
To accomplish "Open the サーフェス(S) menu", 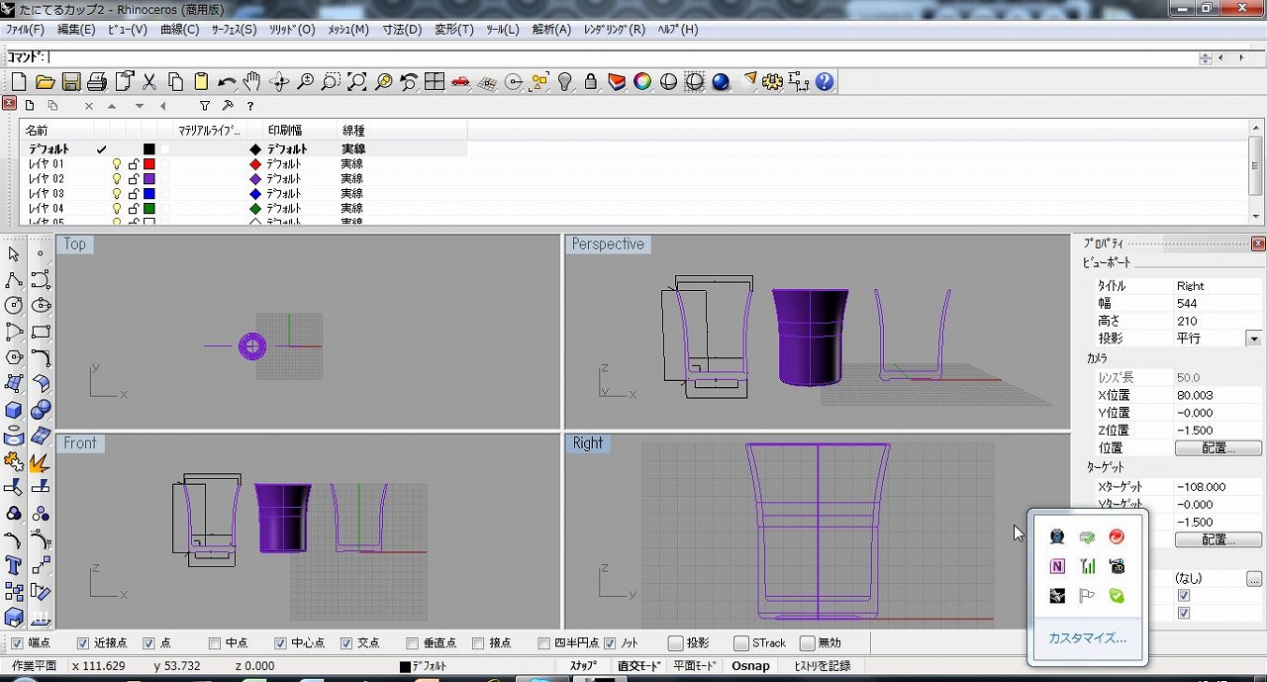I will (234, 30).
